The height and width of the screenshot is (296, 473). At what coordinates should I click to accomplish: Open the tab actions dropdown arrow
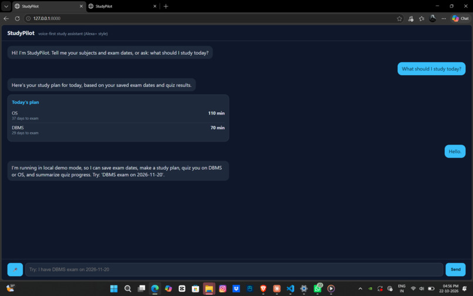pyautogui.click(x=6, y=6)
